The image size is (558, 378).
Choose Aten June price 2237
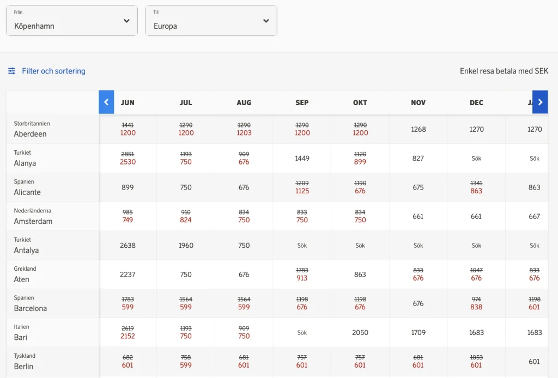coord(128,275)
